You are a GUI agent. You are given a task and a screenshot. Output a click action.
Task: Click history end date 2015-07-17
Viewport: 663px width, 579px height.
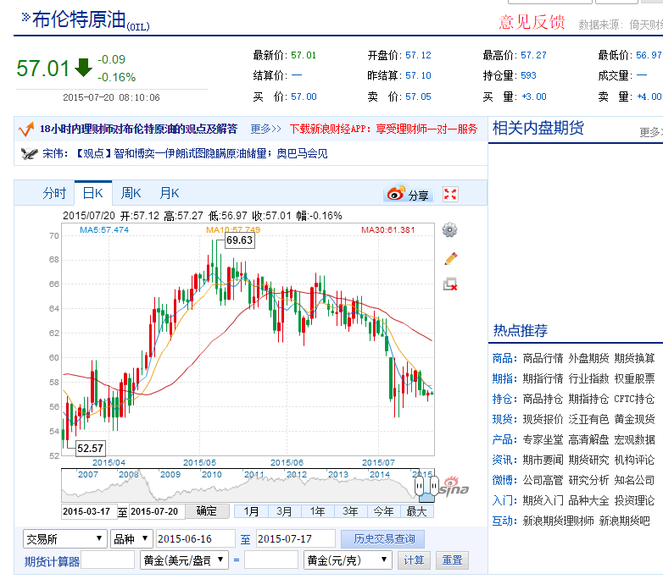pyautogui.click(x=296, y=539)
